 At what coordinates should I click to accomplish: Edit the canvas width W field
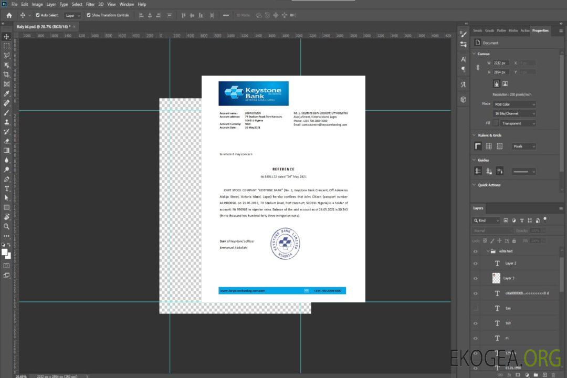point(501,63)
